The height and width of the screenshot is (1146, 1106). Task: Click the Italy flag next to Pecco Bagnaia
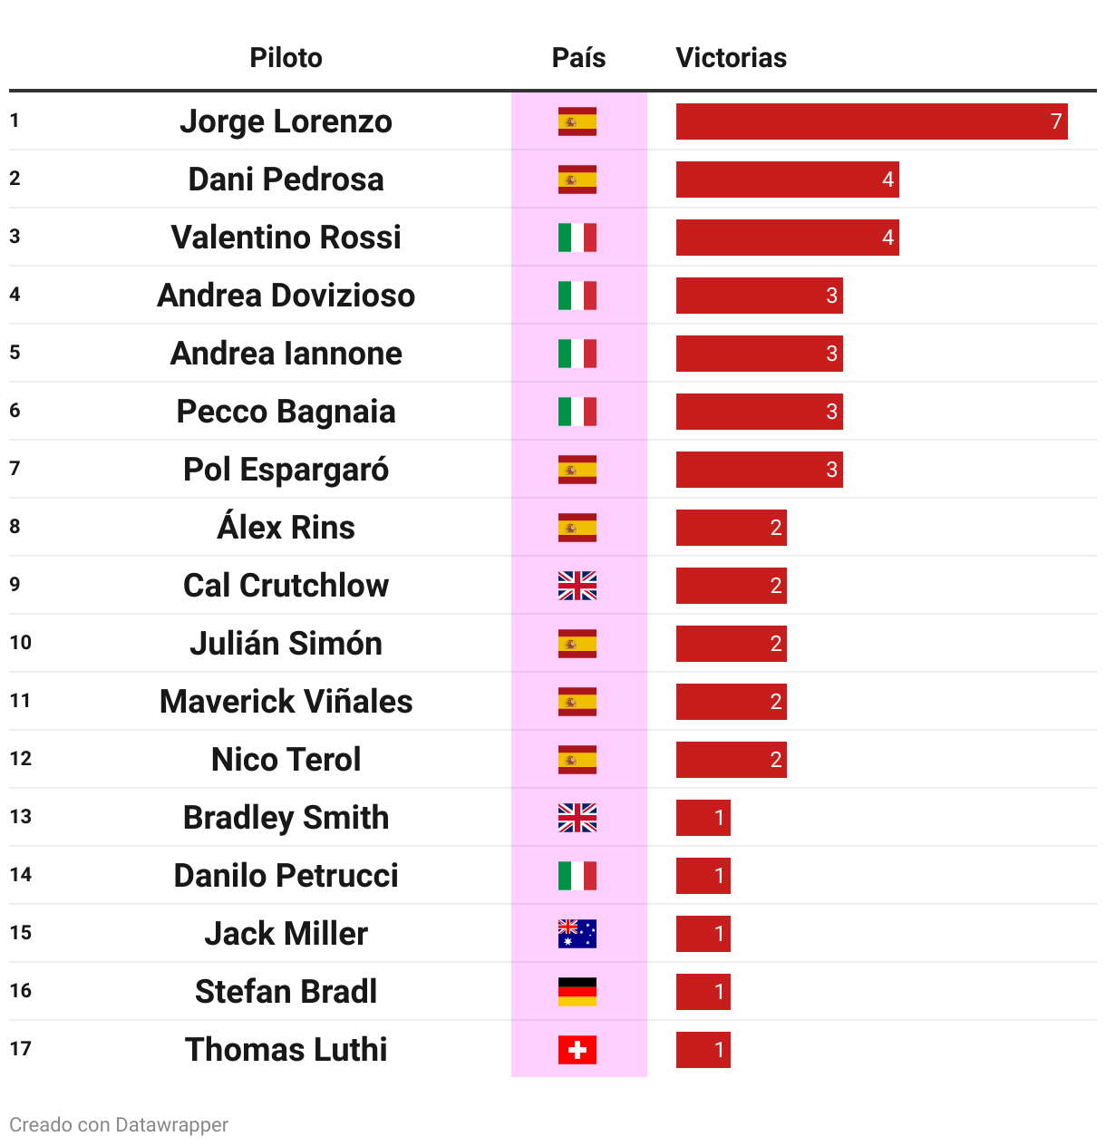tap(577, 412)
